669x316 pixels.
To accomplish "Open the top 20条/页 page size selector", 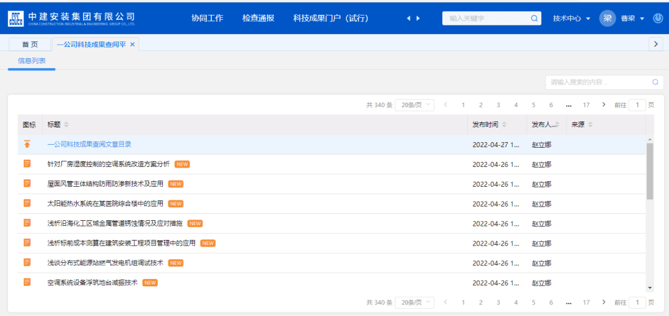I will pyautogui.click(x=414, y=105).
